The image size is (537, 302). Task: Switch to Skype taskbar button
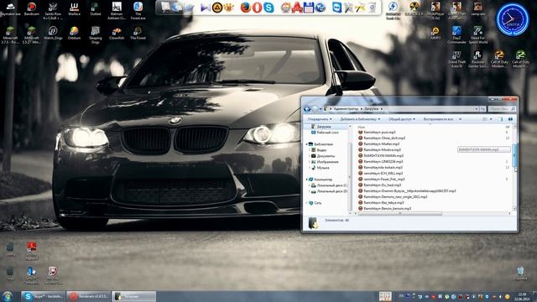[x=43, y=296]
